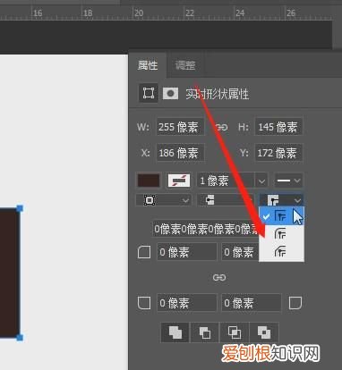Switch to the 属性 tab

coord(148,65)
